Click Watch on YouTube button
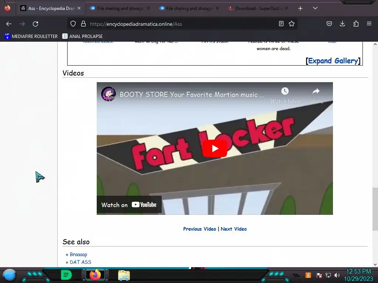Image resolution: width=378 pixels, height=283 pixels. click(x=129, y=205)
